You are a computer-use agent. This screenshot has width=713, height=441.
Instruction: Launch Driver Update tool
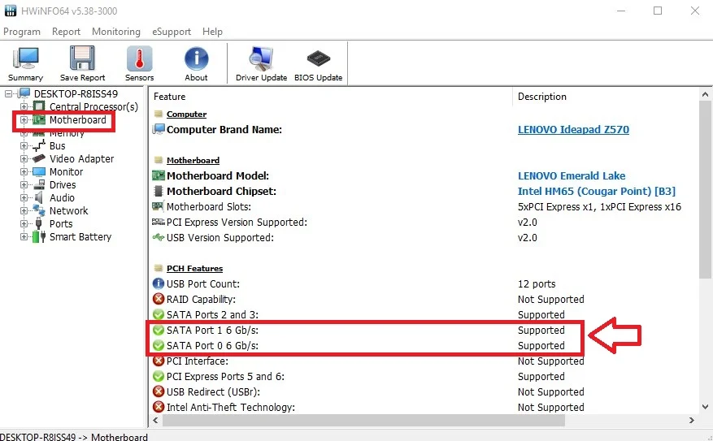pyautogui.click(x=261, y=64)
